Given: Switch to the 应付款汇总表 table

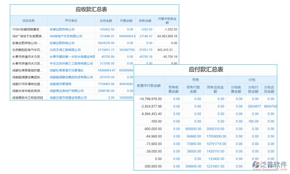Looking at the screenshot, I should point(206,70).
